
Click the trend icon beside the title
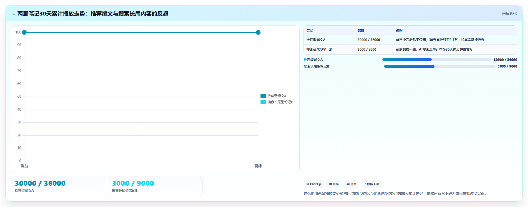(x=13, y=14)
